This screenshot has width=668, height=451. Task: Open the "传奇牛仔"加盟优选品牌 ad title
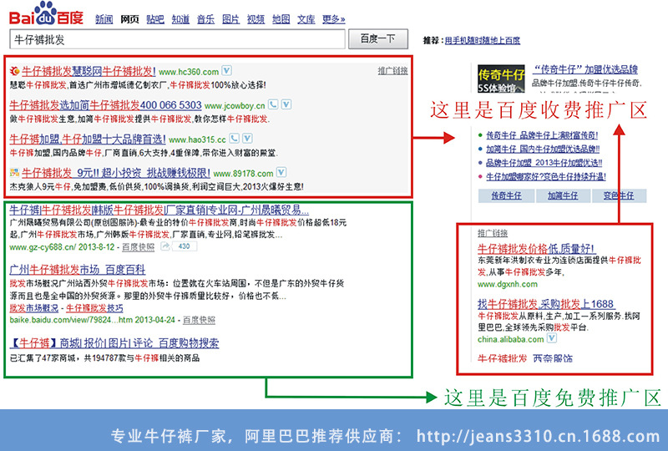(x=585, y=69)
